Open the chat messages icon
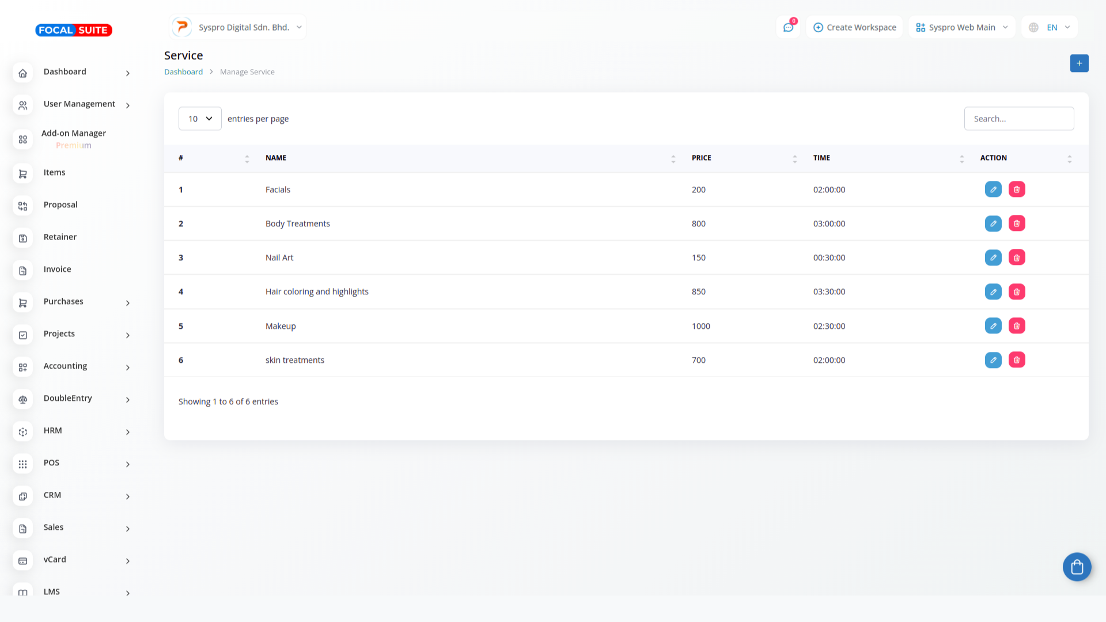 point(788,28)
